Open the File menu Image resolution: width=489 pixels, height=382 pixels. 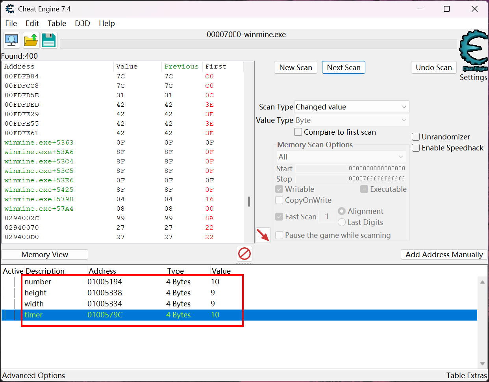click(x=11, y=23)
